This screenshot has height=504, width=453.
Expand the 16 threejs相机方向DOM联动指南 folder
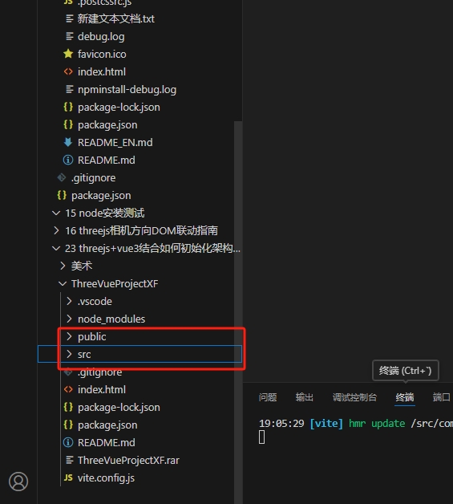click(56, 230)
